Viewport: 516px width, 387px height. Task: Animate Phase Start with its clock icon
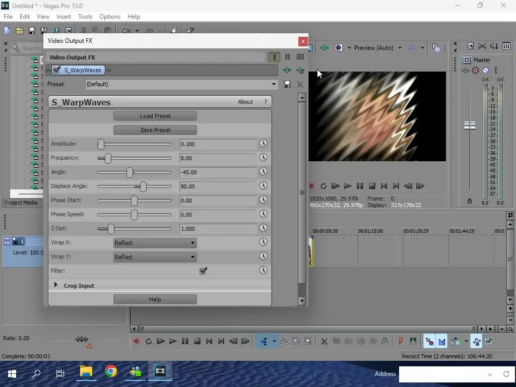point(263,200)
